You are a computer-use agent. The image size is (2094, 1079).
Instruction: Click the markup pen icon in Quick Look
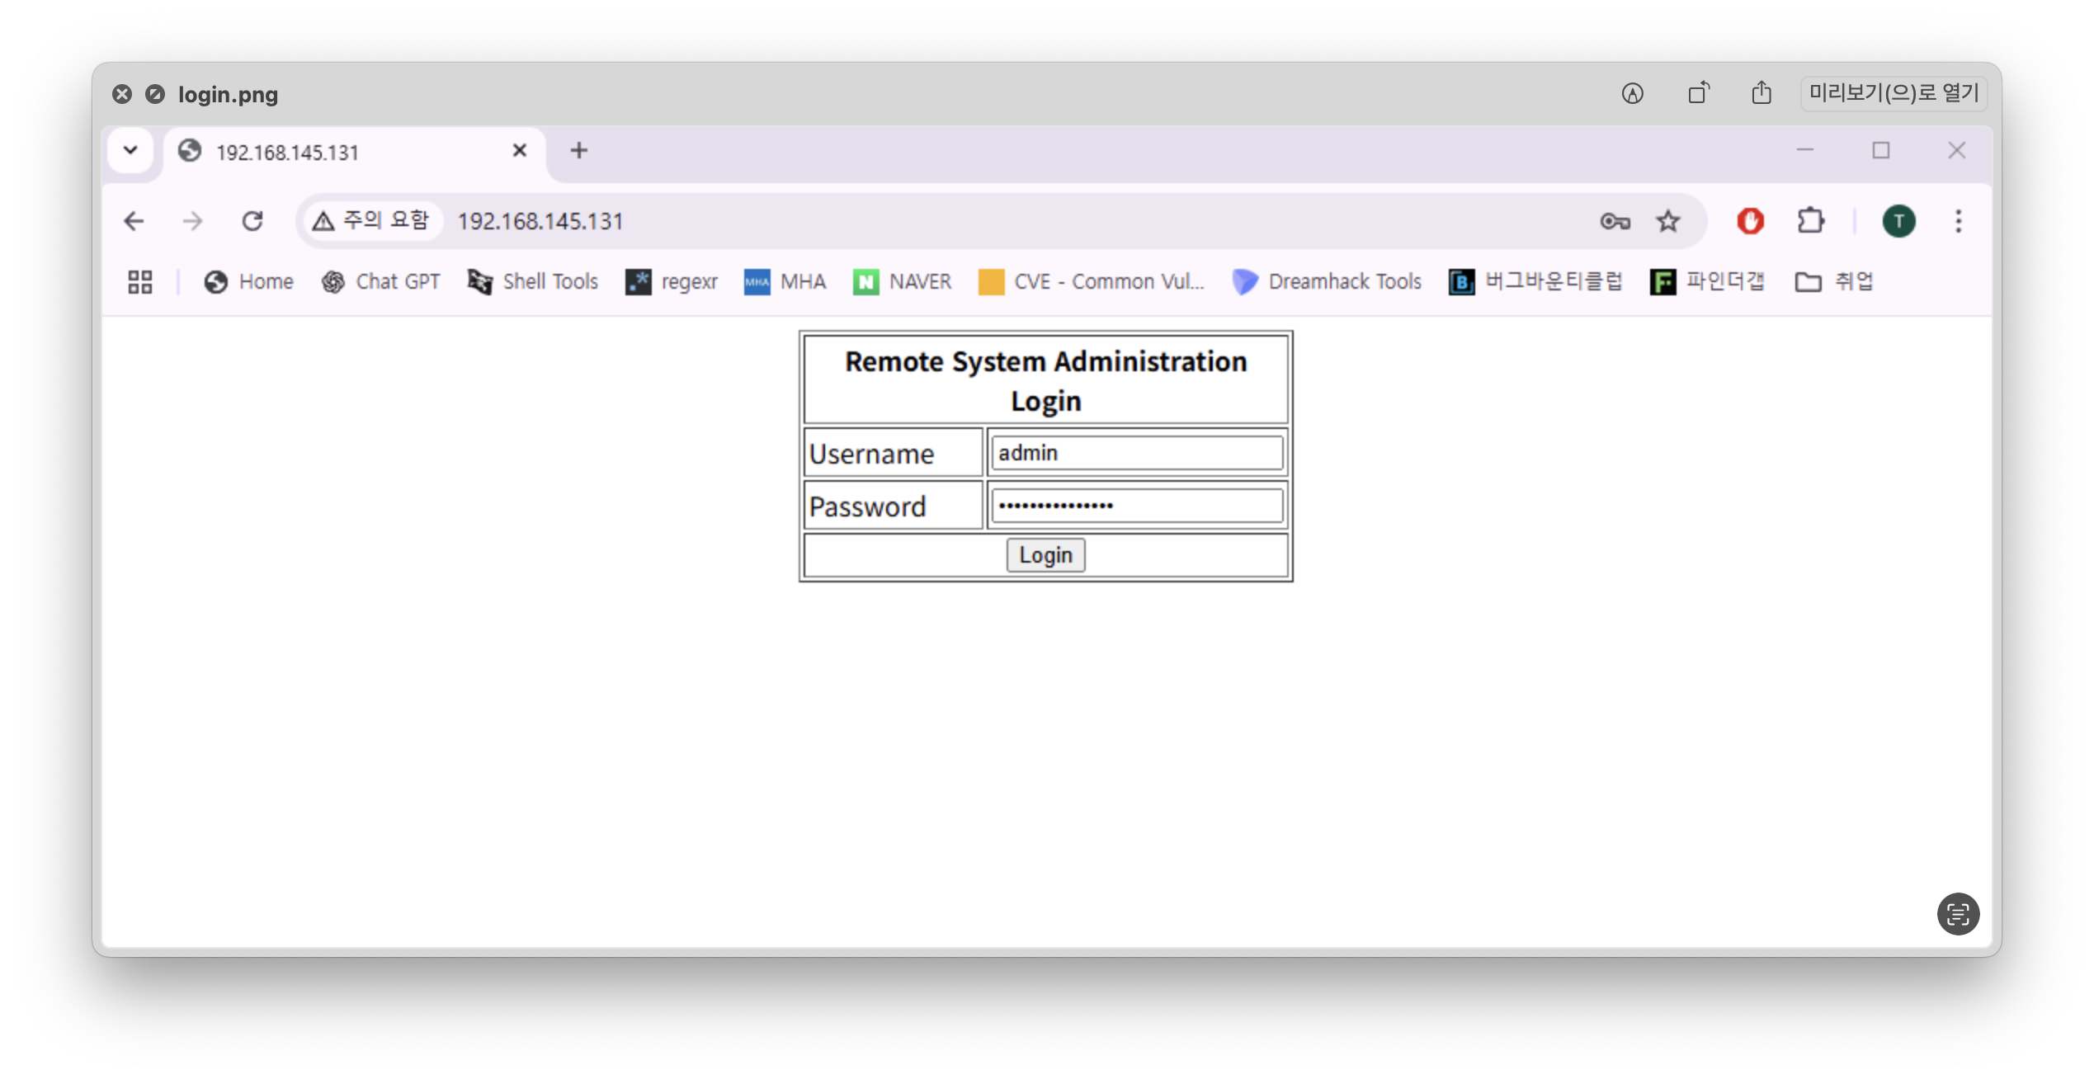click(x=1632, y=94)
